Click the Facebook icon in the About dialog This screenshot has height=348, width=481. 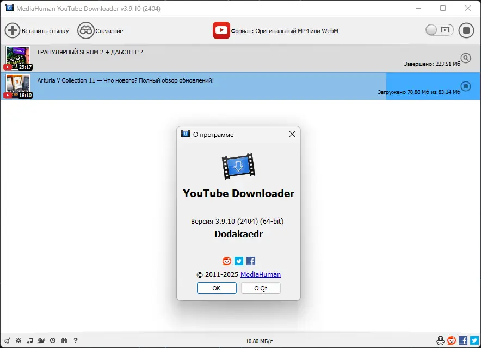tap(250, 261)
